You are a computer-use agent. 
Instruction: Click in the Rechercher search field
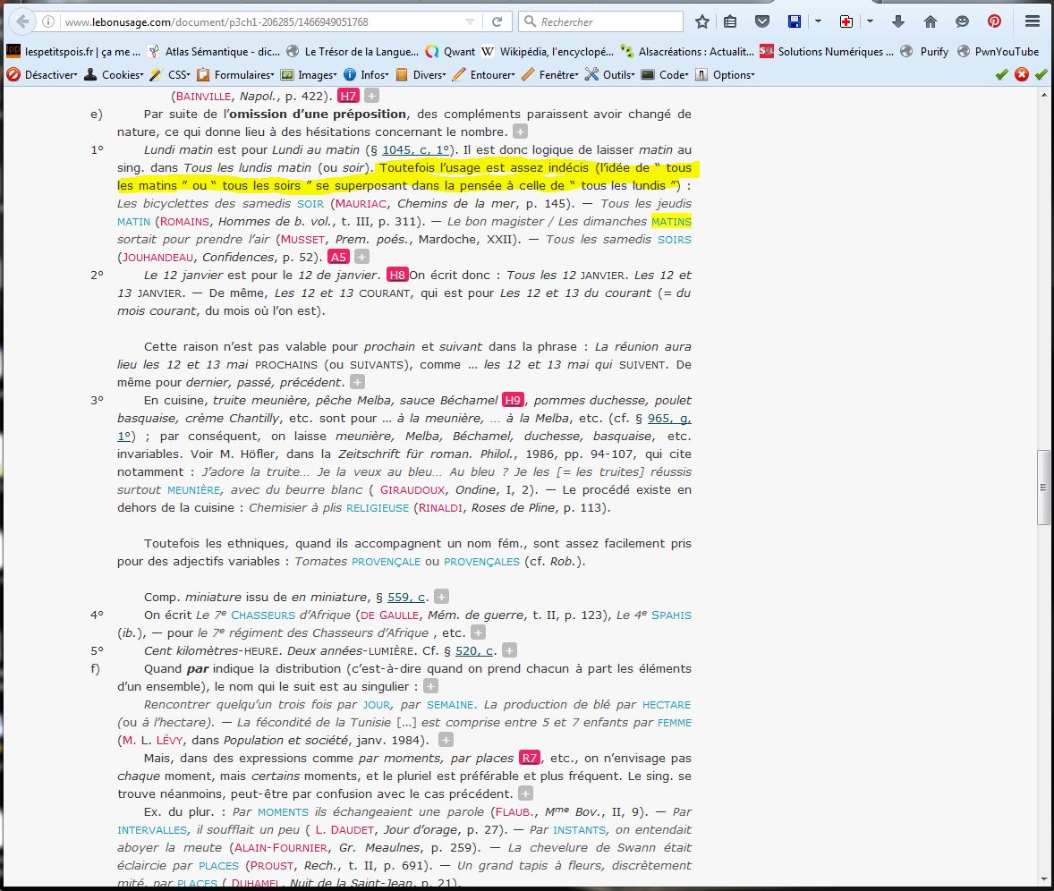[x=608, y=21]
